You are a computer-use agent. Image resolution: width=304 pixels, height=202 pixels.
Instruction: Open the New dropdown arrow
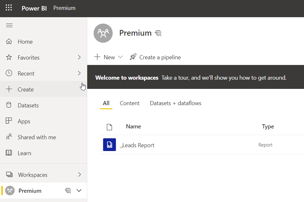click(120, 57)
